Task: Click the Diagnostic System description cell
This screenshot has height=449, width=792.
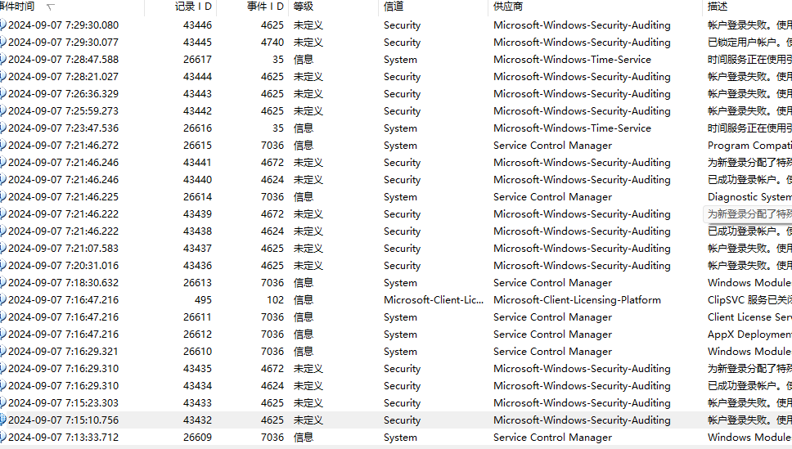Action: [x=748, y=197]
